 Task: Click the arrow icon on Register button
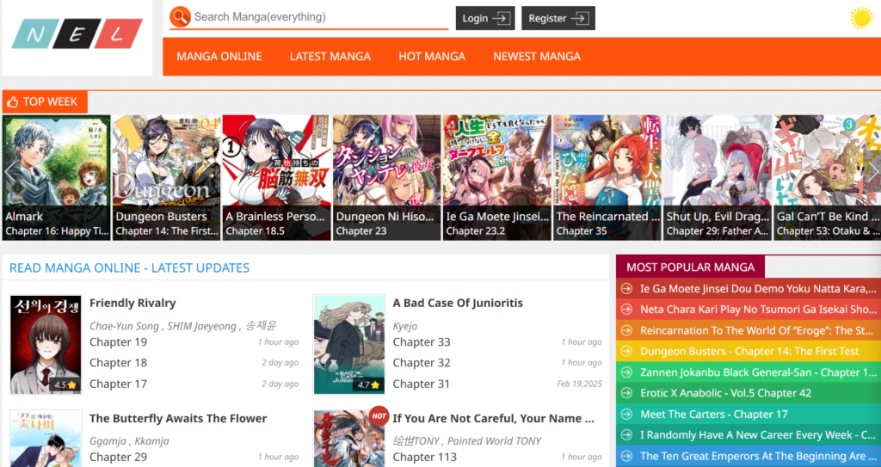579,19
